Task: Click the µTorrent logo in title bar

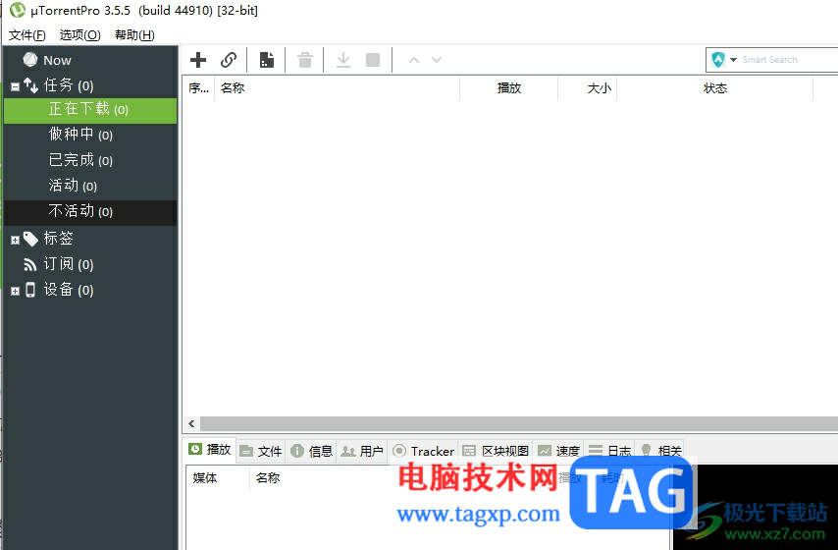Action: click(x=17, y=10)
